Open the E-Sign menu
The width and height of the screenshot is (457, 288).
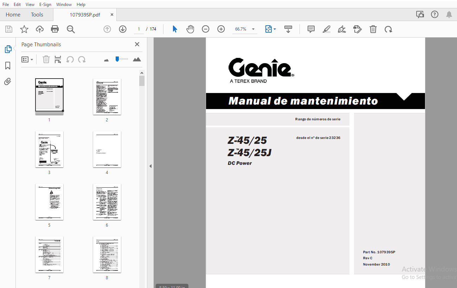click(45, 4)
